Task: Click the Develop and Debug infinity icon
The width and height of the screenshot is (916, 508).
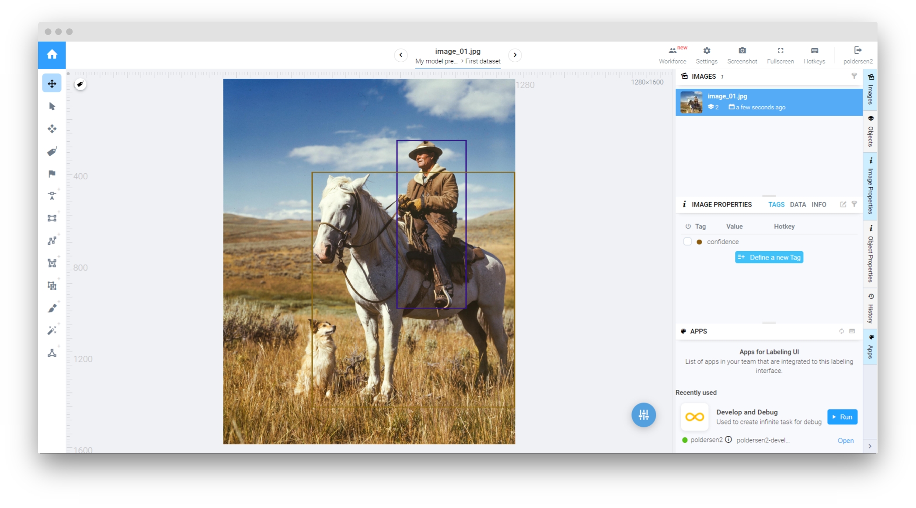Action: 694,417
